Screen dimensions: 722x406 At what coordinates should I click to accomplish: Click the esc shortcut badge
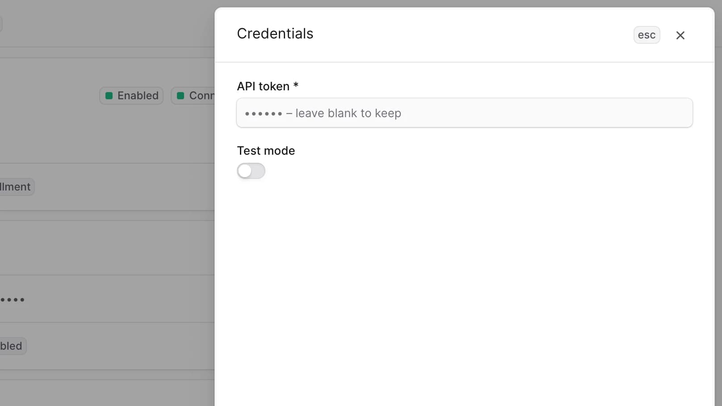pyautogui.click(x=646, y=35)
